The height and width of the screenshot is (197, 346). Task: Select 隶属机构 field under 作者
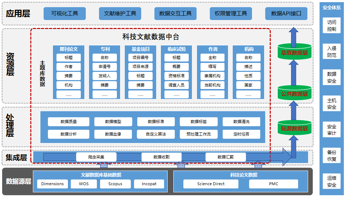click(x=212, y=76)
